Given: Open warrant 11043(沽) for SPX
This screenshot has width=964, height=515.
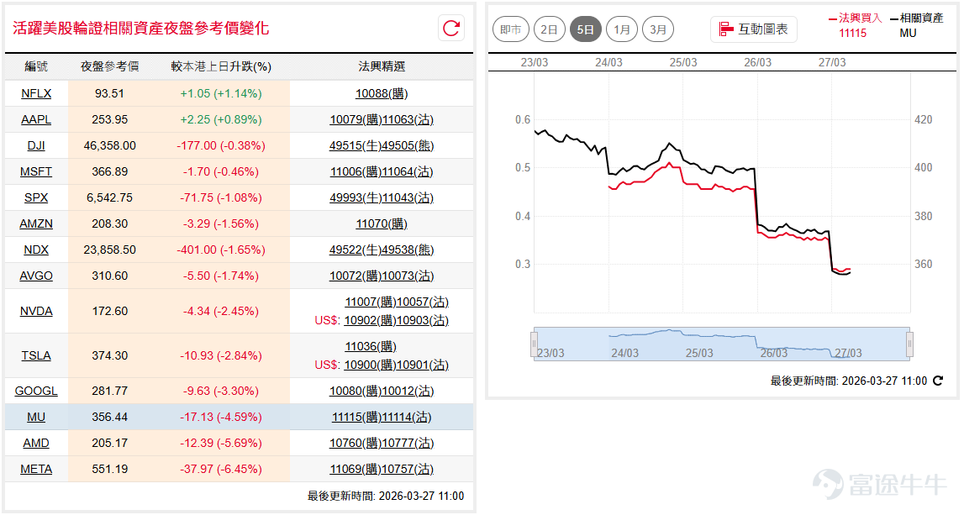Looking at the screenshot, I should (x=408, y=198).
